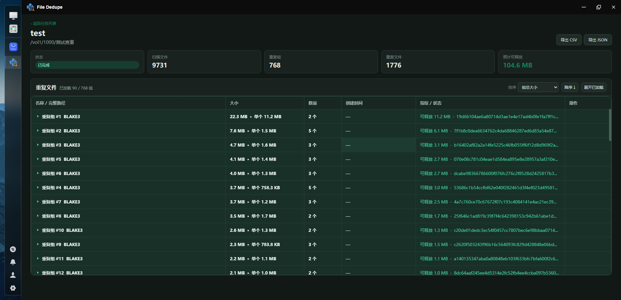Open the desktop monitor icon in sidebar
621x300 pixels.
click(13, 16)
